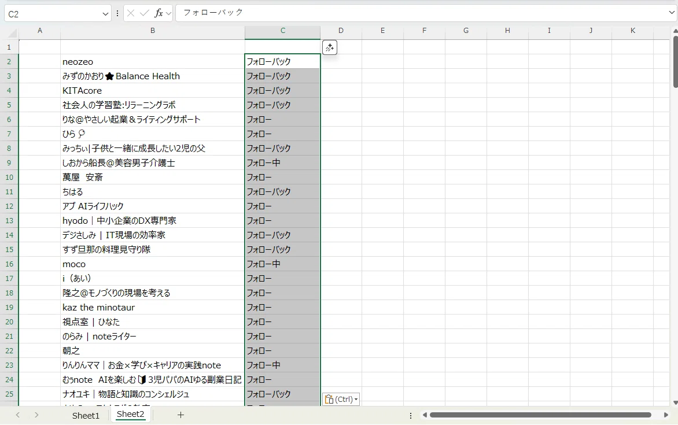Click the horizontal scroll right arrow

[666, 415]
